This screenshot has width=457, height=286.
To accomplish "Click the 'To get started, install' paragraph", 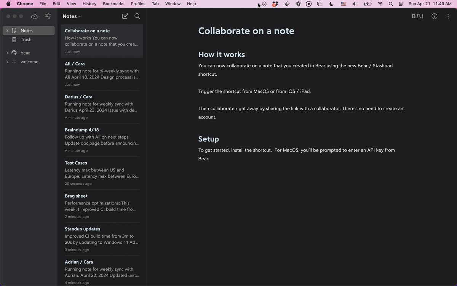I will point(297,154).
